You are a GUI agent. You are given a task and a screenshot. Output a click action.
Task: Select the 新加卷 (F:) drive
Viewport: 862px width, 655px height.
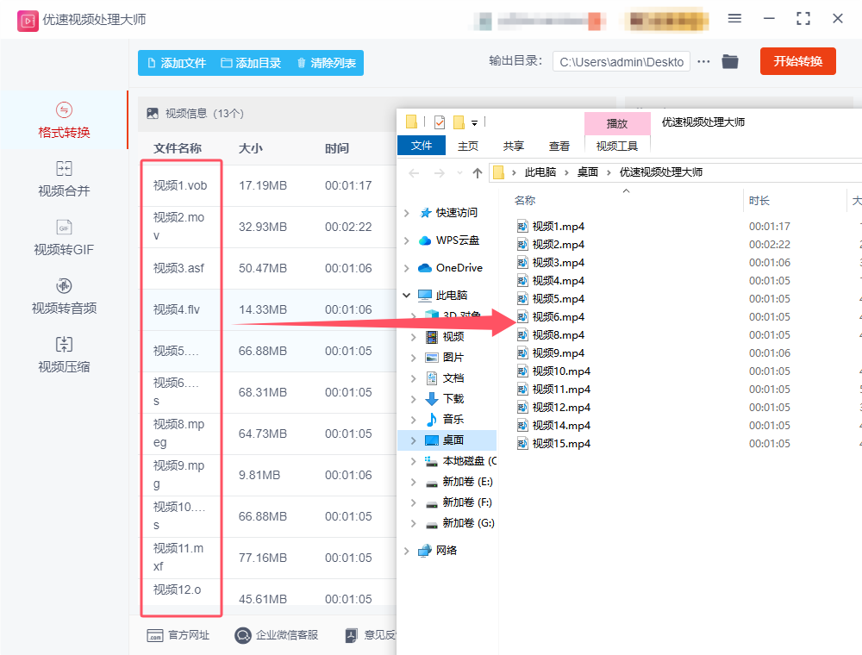coord(466,502)
